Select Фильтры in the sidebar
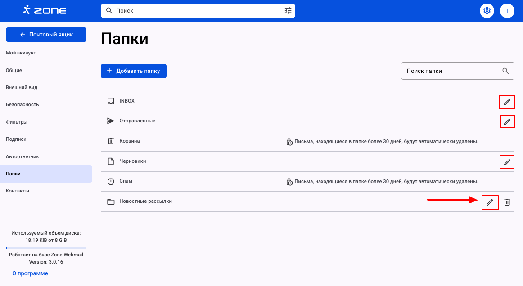The width and height of the screenshot is (523, 286). point(17,122)
